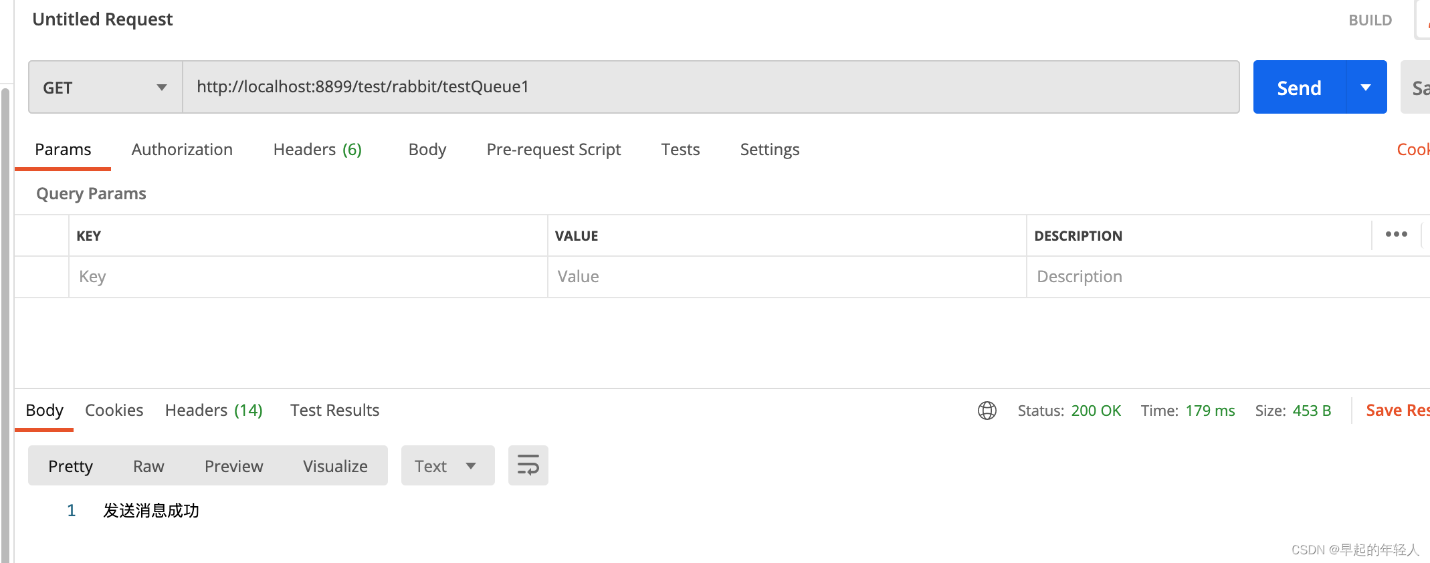This screenshot has width=1430, height=563.
Task: Click the 200 OK status value
Action: (1096, 411)
